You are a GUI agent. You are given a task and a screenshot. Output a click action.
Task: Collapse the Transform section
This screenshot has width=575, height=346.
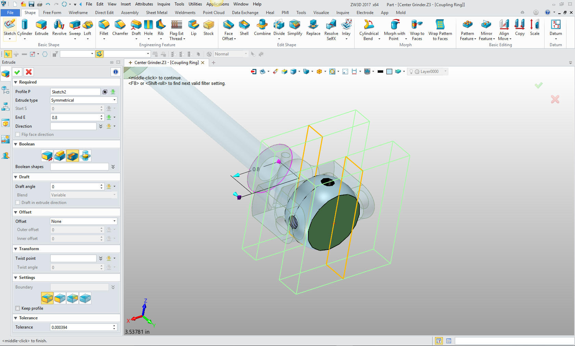(x=16, y=249)
